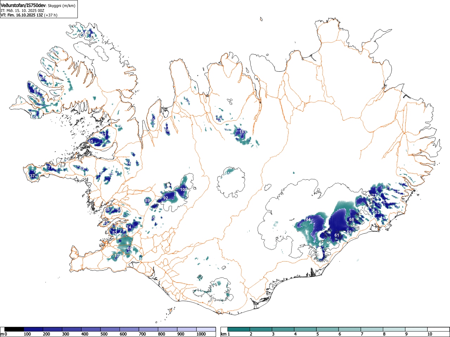450x337 pixels.
Task: Click the 1–2 km dark teal legend swatch
Action: pyautogui.click(x=239, y=329)
